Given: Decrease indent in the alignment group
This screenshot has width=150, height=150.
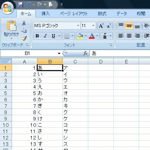Looking at the screenshot, I should coord(146,36).
